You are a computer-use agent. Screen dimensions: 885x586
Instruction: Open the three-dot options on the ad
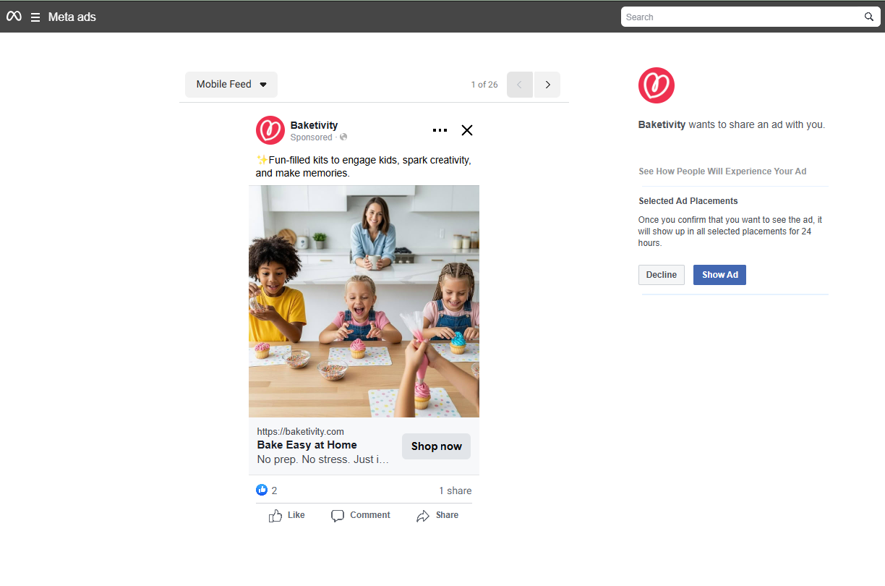pyautogui.click(x=440, y=130)
